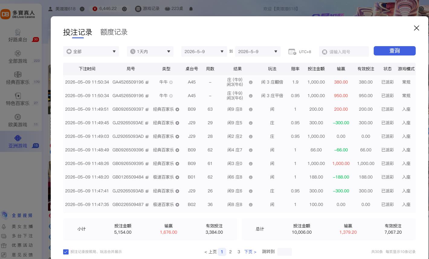The image size is (429, 259).
Task: Open 全部游戏 in sidebar
Action: pos(21,57)
